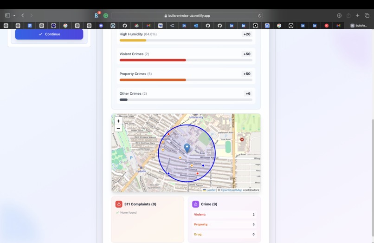374x243 pixels.
Task: Go forward to the next page
Action: tap(31, 15)
